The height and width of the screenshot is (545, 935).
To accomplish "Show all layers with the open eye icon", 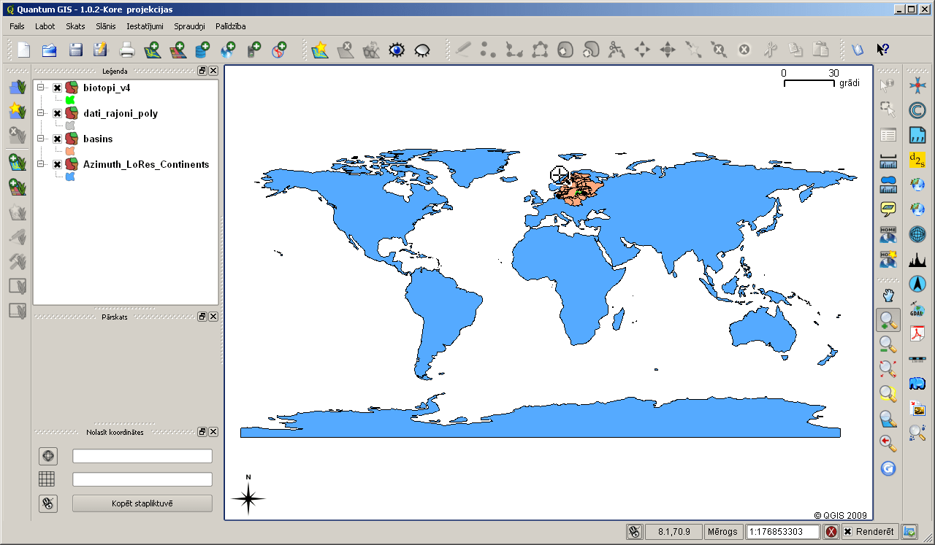I will [x=397, y=50].
